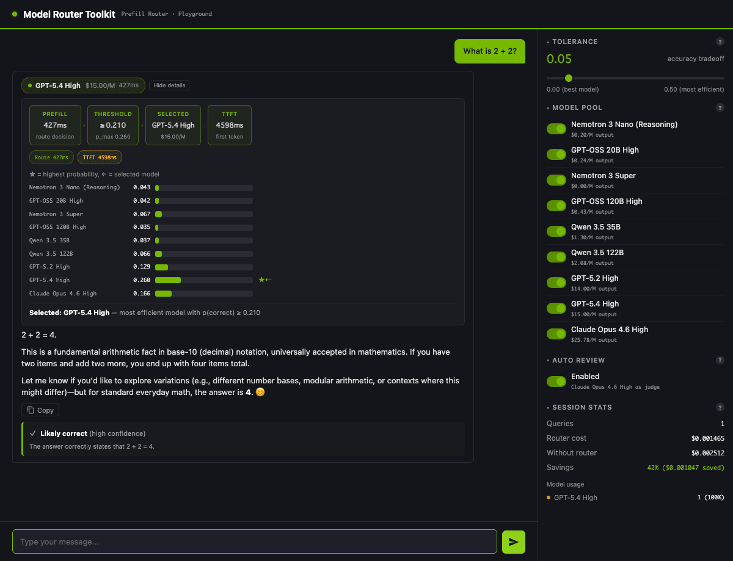Click the Nemotron 3 Super 0.067 value
The width and height of the screenshot is (733, 561).
tap(142, 214)
